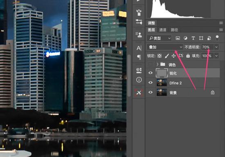Lock transparent pixels icon
Screen dimensions: 225x157
(x=160, y=56)
